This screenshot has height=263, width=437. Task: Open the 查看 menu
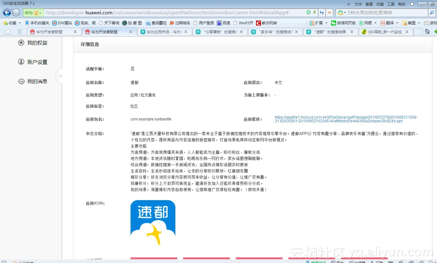[x=369, y=4]
